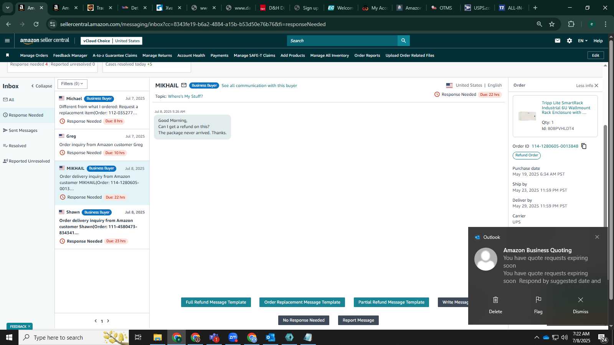Open Task View on the taskbar
614x345 pixels.
click(138, 337)
